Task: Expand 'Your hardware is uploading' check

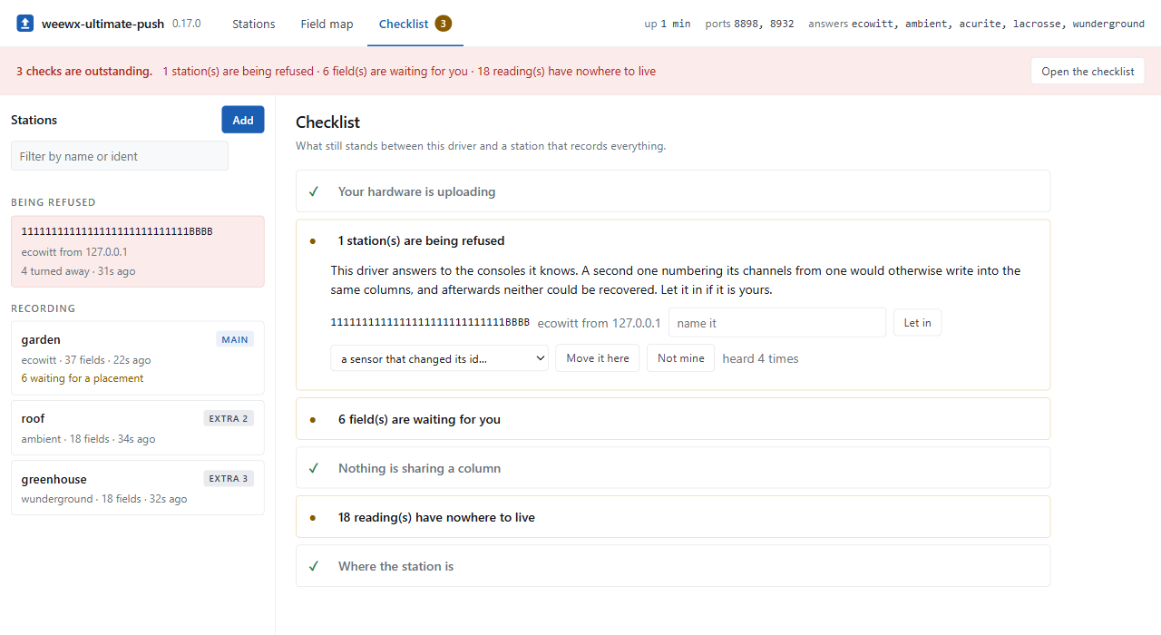Action: tap(673, 191)
